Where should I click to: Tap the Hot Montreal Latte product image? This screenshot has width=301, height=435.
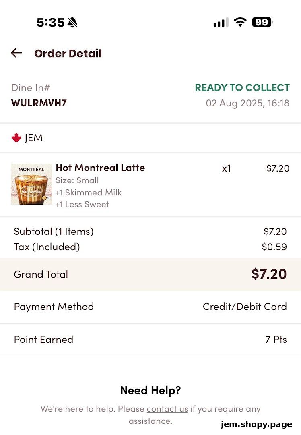[x=31, y=184]
